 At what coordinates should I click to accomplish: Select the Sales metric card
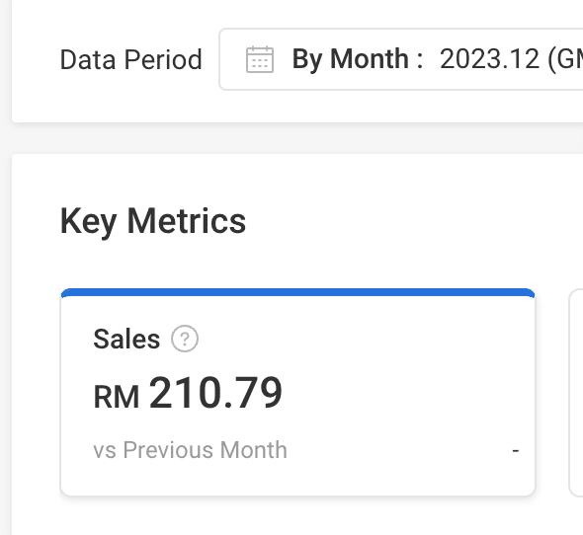coord(297,392)
